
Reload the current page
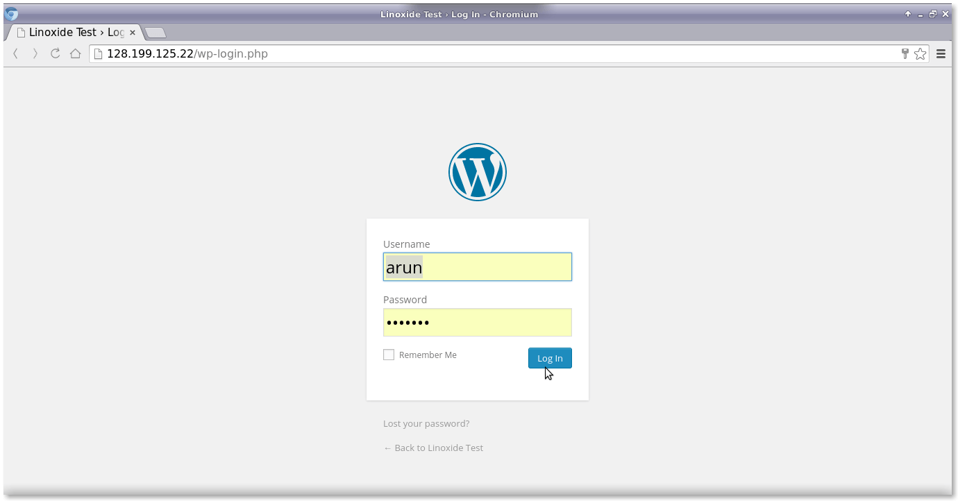55,53
